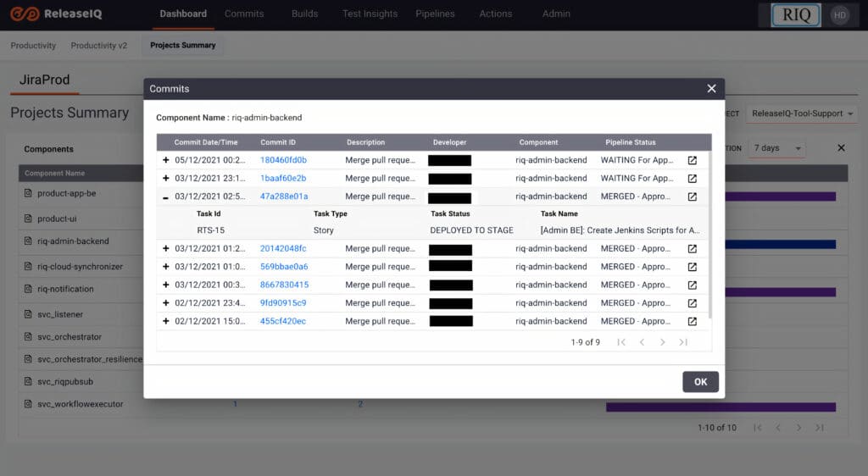Viewport: 868px width, 476px height.
Task: Open commit ID link 569bbae0a6
Action: tap(284, 267)
